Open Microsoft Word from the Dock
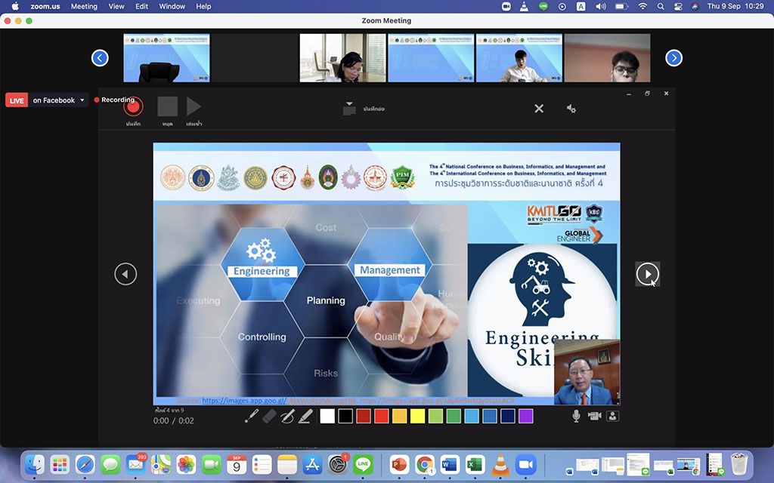 point(450,464)
